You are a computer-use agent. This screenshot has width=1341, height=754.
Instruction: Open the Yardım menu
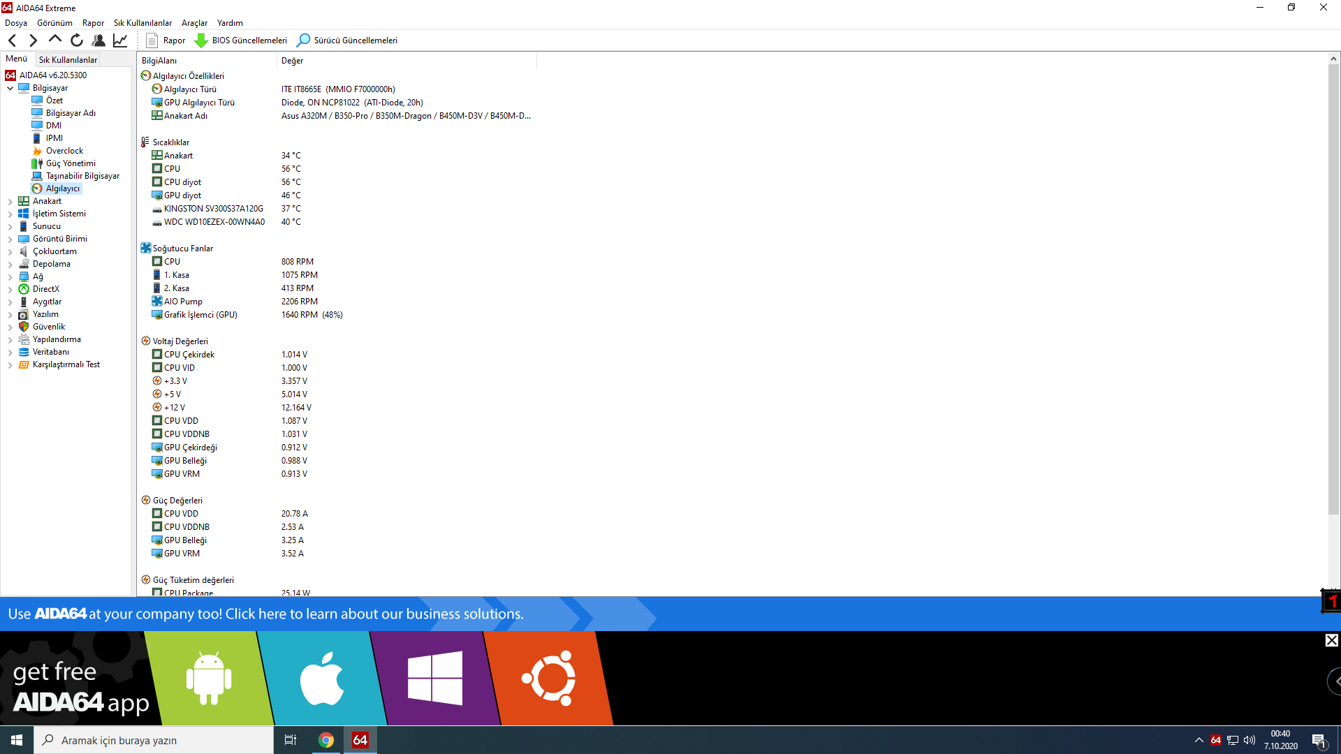(x=230, y=23)
